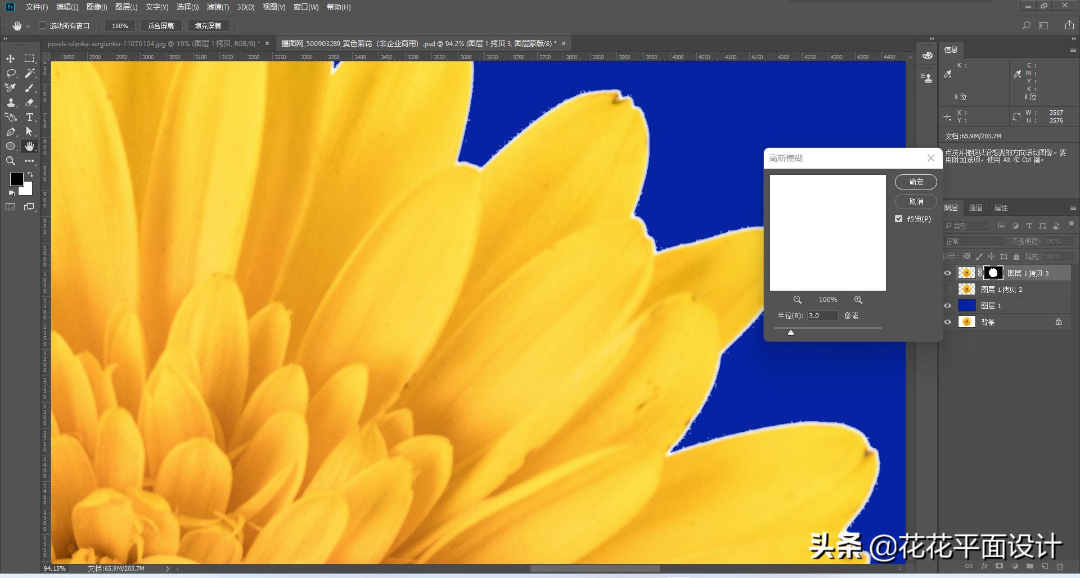Select the Move tool

coord(11,58)
